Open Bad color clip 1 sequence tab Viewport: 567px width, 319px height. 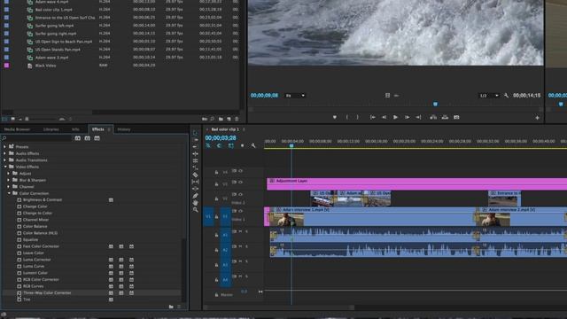(225, 129)
